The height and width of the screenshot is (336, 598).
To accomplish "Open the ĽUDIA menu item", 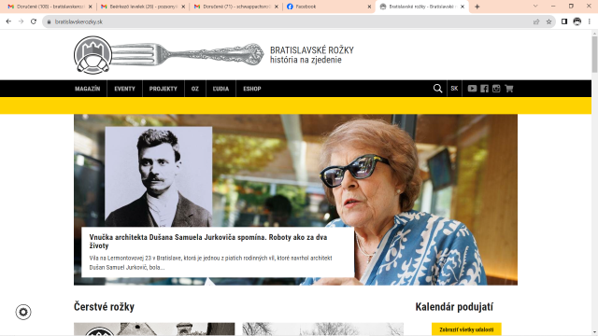I will tap(221, 89).
